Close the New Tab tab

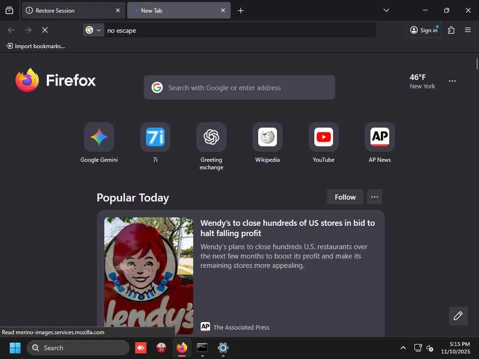[223, 10]
